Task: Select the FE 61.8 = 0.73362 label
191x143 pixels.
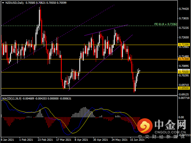Action: [166, 24]
